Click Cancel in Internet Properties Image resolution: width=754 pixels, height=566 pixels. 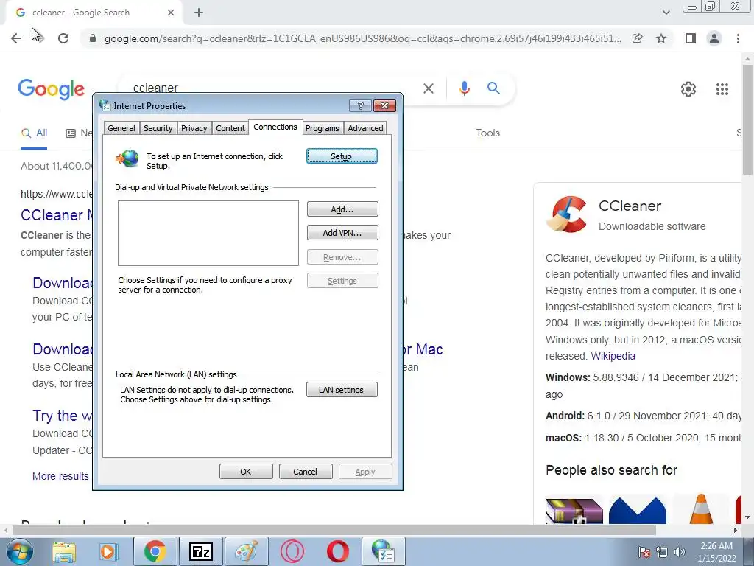point(306,471)
